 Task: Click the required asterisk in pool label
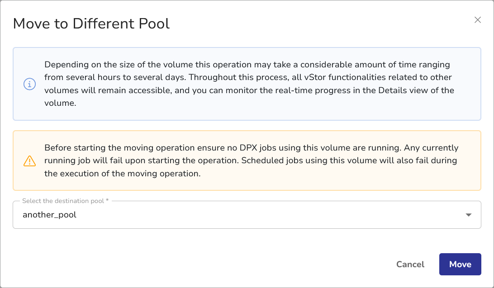click(107, 201)
